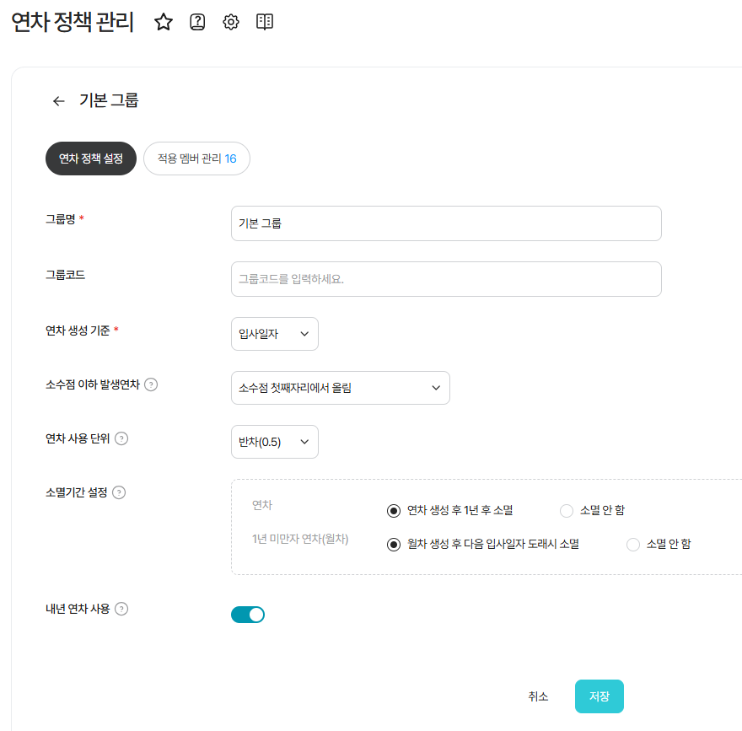Image resolution: width=742 pixels, height=731 pixels.
Task: Click help icon next to 소수점 이하 발생연차
Action: click(151, 384)
